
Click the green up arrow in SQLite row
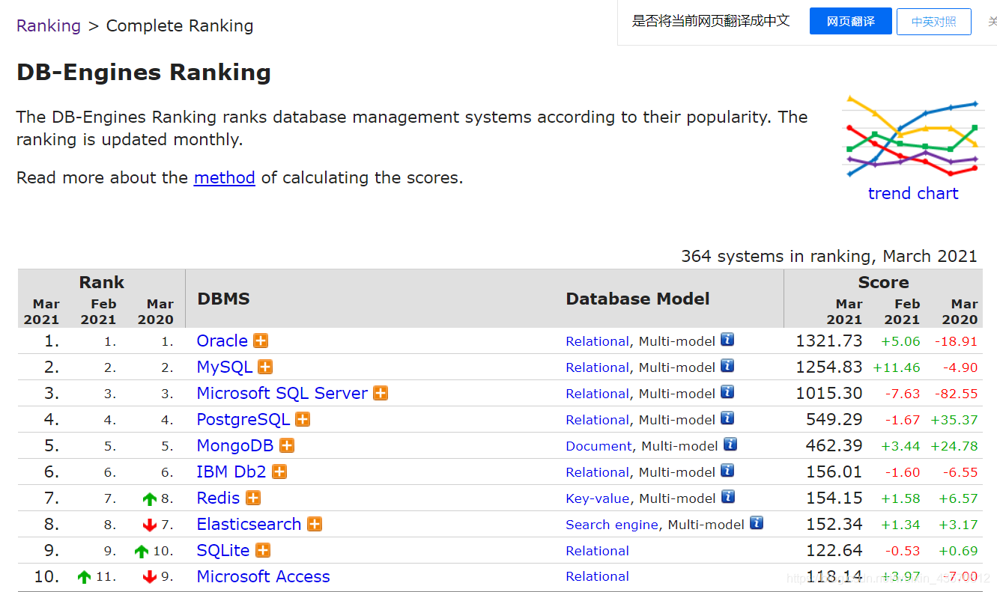tap(142, 552)
